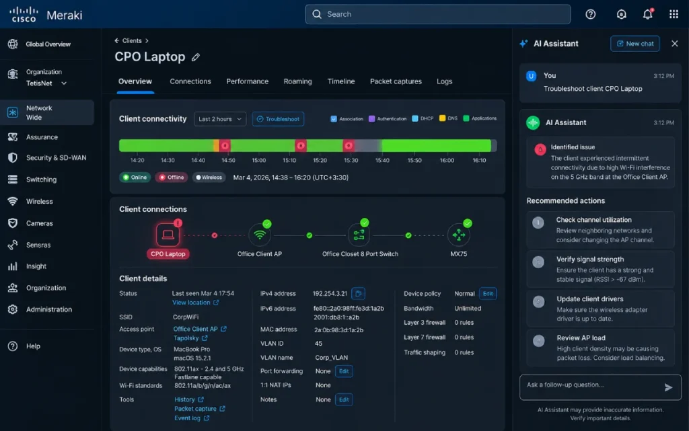Screen dimensions: 689x431
Task: Click the Search field in top bar
Action: point(437,15)
